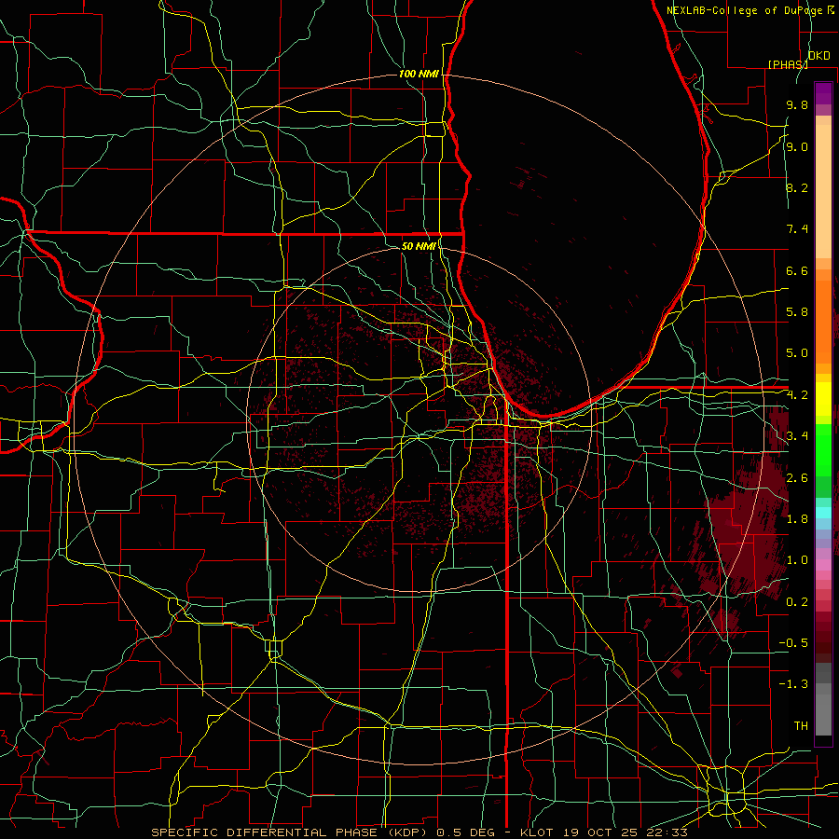Image resolution: width=839 pixels, height=839 pixels.
Task: Click the 9.0 value on the color scale
Action: (x=797, y=146)
